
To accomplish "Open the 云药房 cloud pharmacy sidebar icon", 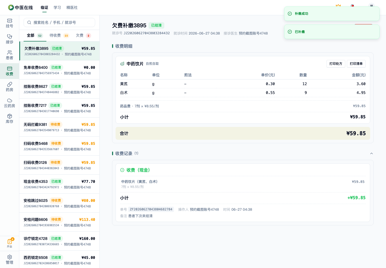I will [9, 103].
